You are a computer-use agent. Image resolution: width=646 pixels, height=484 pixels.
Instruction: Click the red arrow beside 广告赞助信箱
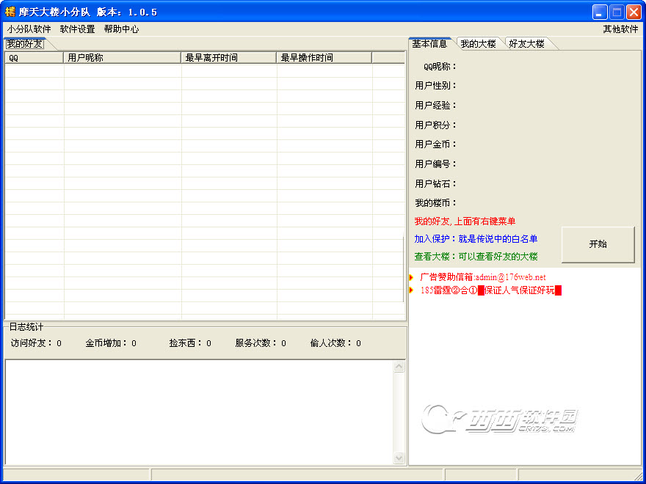412,277
